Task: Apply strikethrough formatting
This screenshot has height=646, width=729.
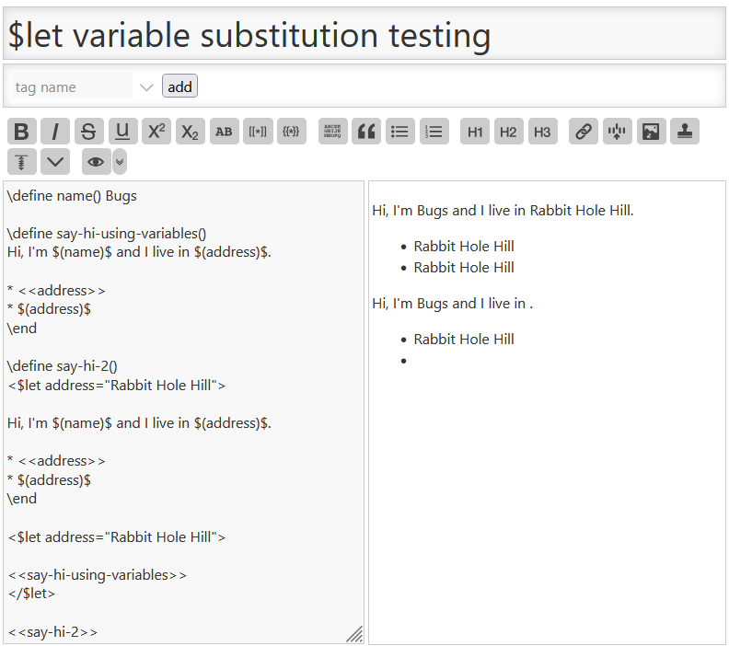Action: click(x=88, y=132)
